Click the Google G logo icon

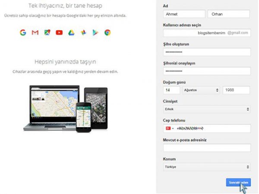[23, 32]
